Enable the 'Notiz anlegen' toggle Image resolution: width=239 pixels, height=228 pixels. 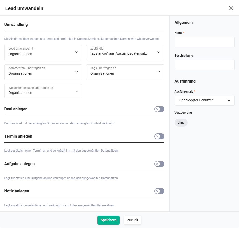159,191
